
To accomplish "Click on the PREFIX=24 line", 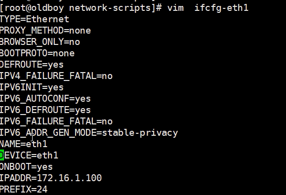I will (24, 190).
